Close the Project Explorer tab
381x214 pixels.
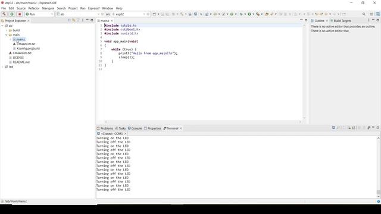click(29, 21)
